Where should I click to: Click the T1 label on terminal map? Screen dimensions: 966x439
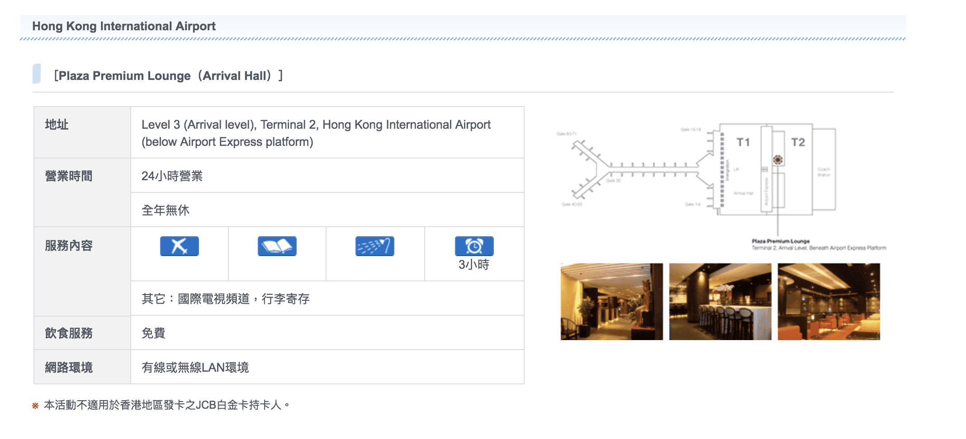(x=743, y=142)
